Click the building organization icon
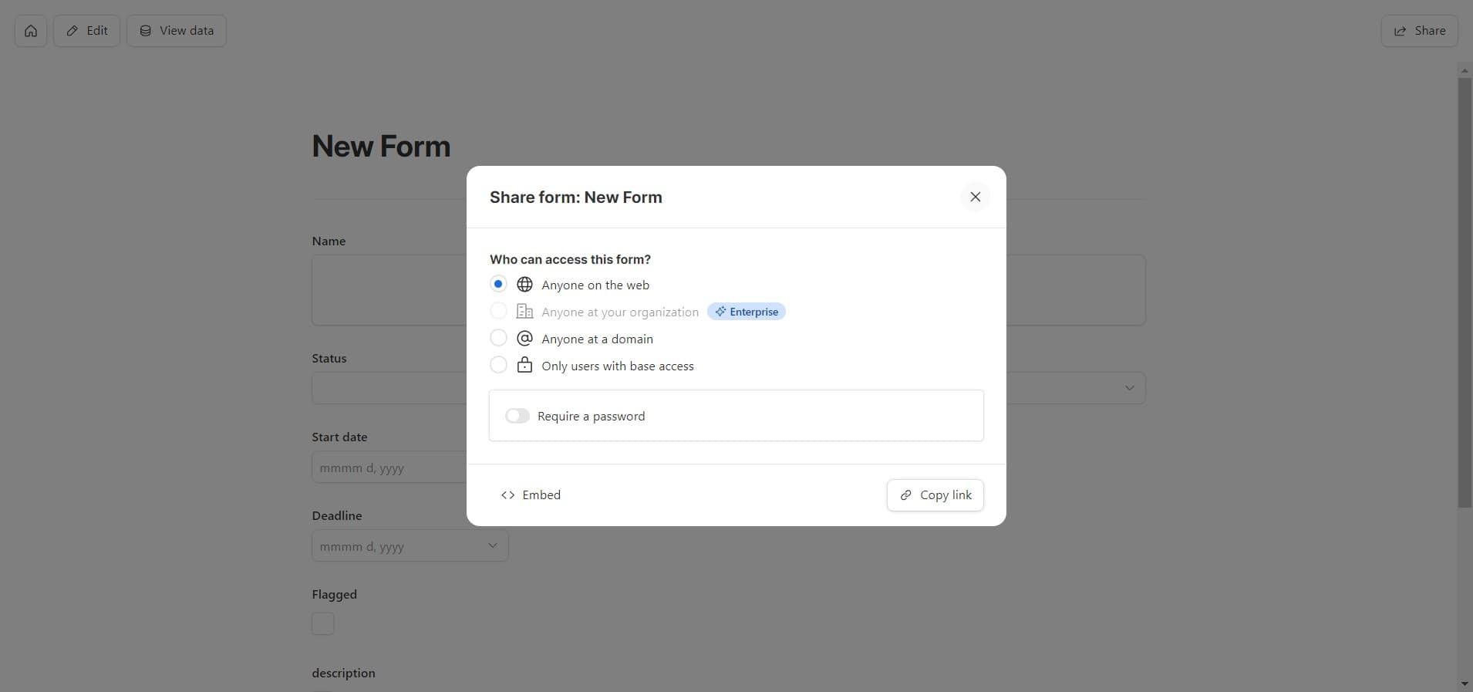 (524, 312)
